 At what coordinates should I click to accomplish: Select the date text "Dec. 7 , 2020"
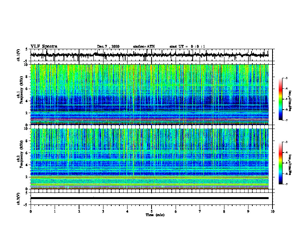[x=108, y=46]
